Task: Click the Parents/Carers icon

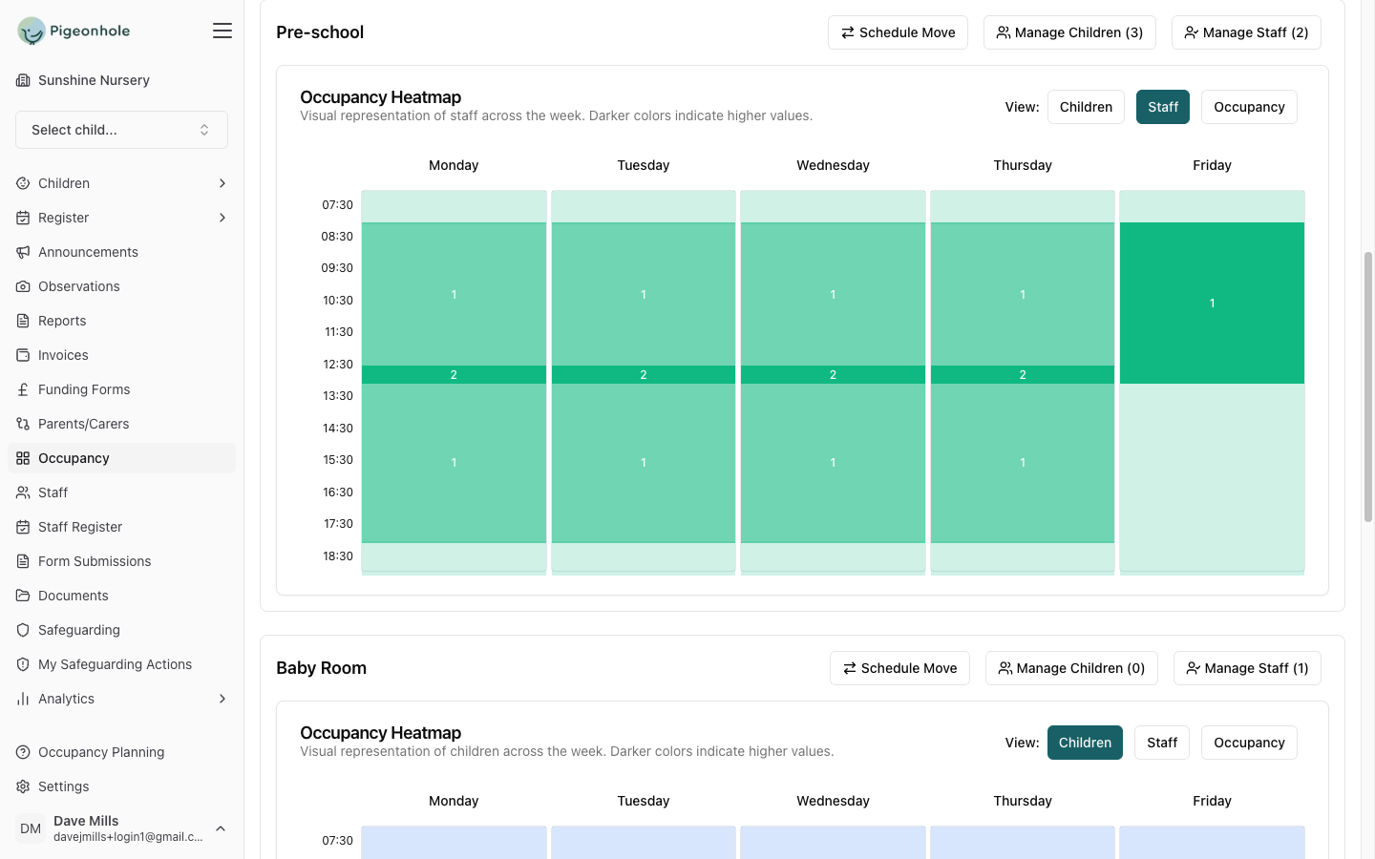Action: click(23, 424)
